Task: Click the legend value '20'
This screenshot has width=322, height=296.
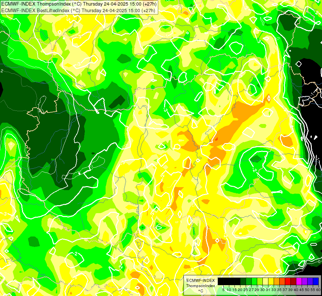Action: (240, 290)
